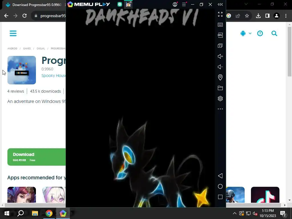This screenshot has width=292, height=219.
Task: Open MEmu account profile icon
Action: click(x=175, y=4)
